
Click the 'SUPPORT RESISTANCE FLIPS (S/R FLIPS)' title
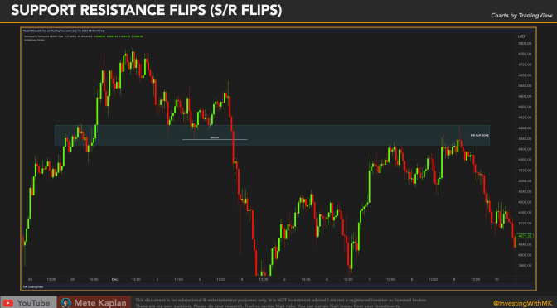(147, 10)
